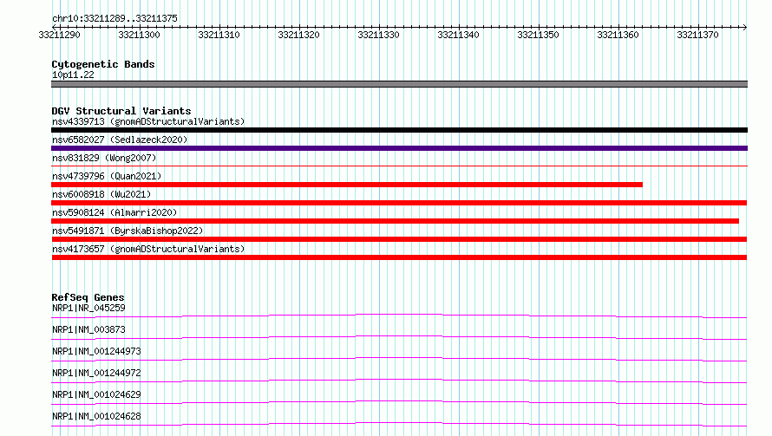Click ruler position 33211360
Viewport: 772px width, 436px height.
[x=618, y=35]
